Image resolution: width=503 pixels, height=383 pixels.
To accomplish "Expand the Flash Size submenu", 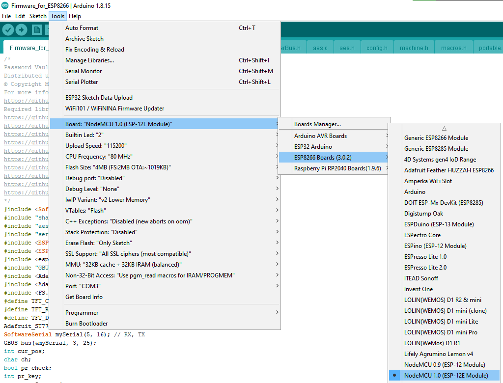I will point(165,167).
